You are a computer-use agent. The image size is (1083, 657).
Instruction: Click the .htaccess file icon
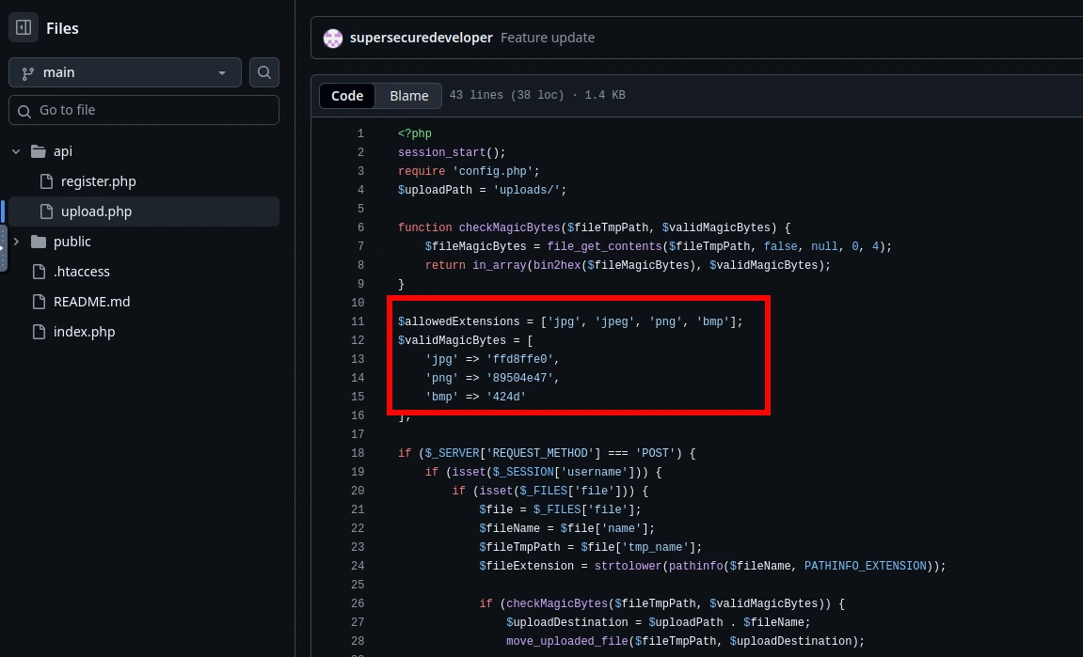click(x=39, y=272)
